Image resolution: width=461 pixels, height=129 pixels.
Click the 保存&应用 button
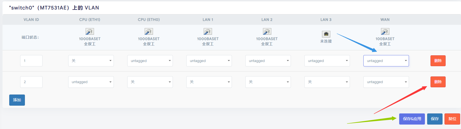pyautogui.click(x=412, y=119)
